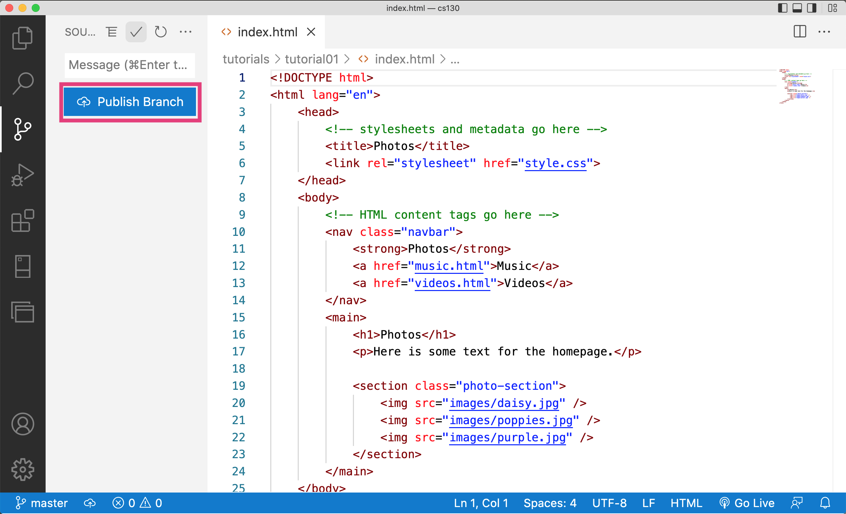The width and height of the screenshot is (846, 514).
Task: Open the Manage gear icon
Action: click(22, 469)
